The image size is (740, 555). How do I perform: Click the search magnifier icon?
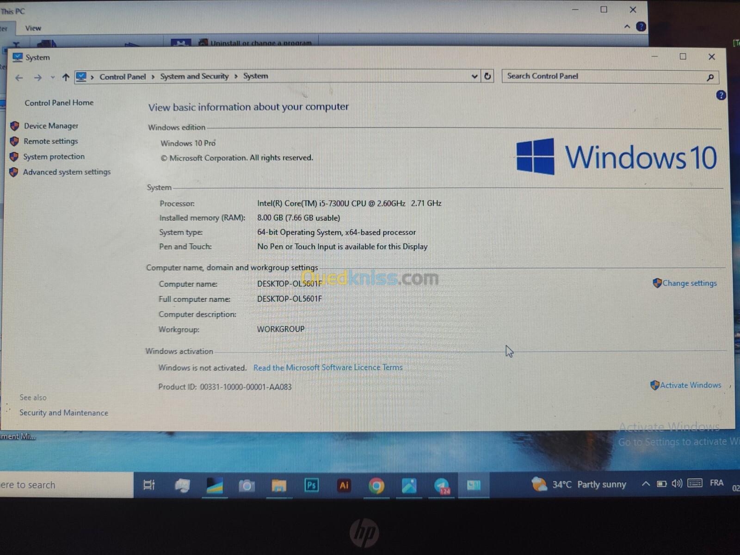pos(710,77)
